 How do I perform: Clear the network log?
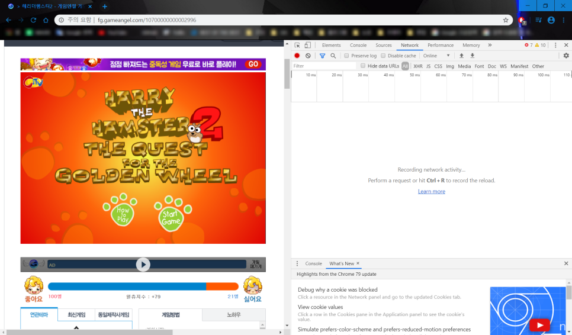point(308,56)
